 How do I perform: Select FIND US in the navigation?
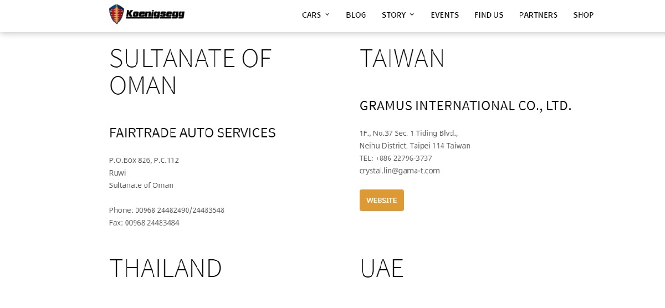tap(489, 15)
